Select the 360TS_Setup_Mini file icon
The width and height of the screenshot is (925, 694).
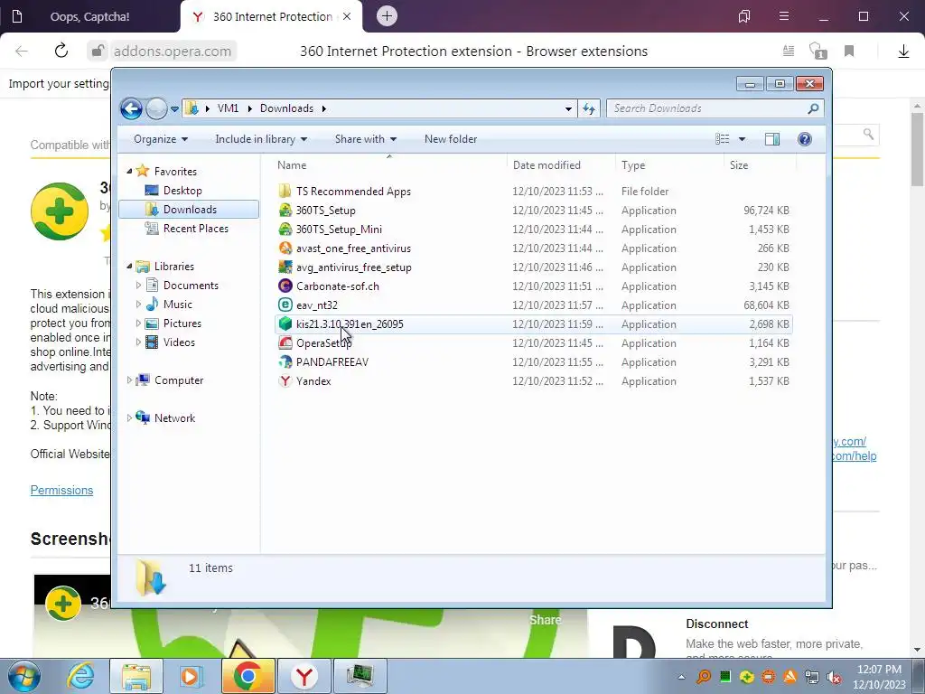[x=285, y=229]
